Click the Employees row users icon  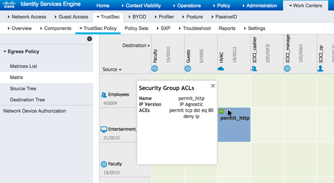pyautogui.click(x=104, y=95)
